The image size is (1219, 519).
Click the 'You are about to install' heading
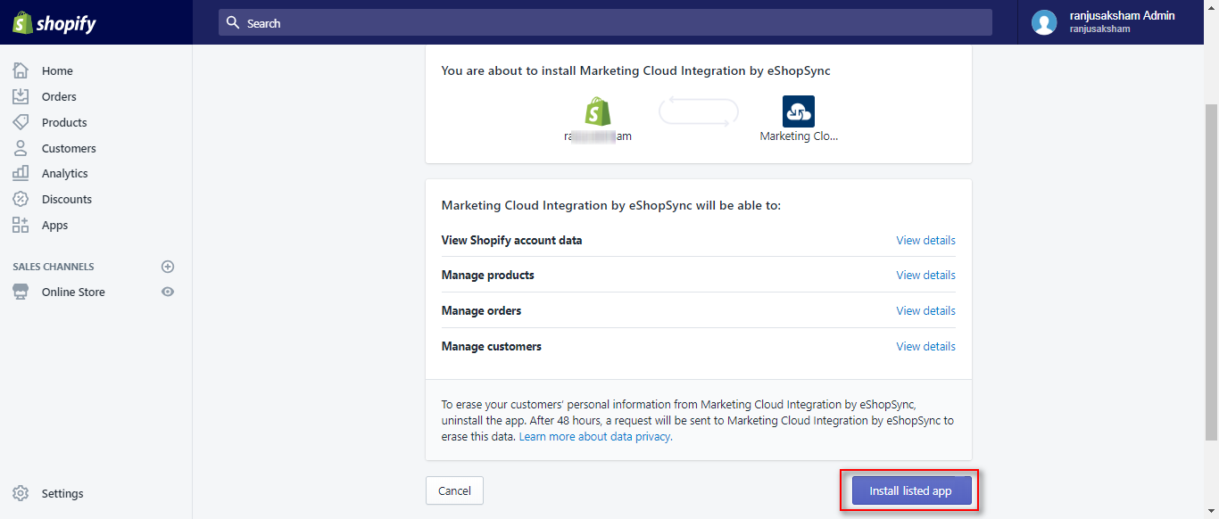[635, 70]
